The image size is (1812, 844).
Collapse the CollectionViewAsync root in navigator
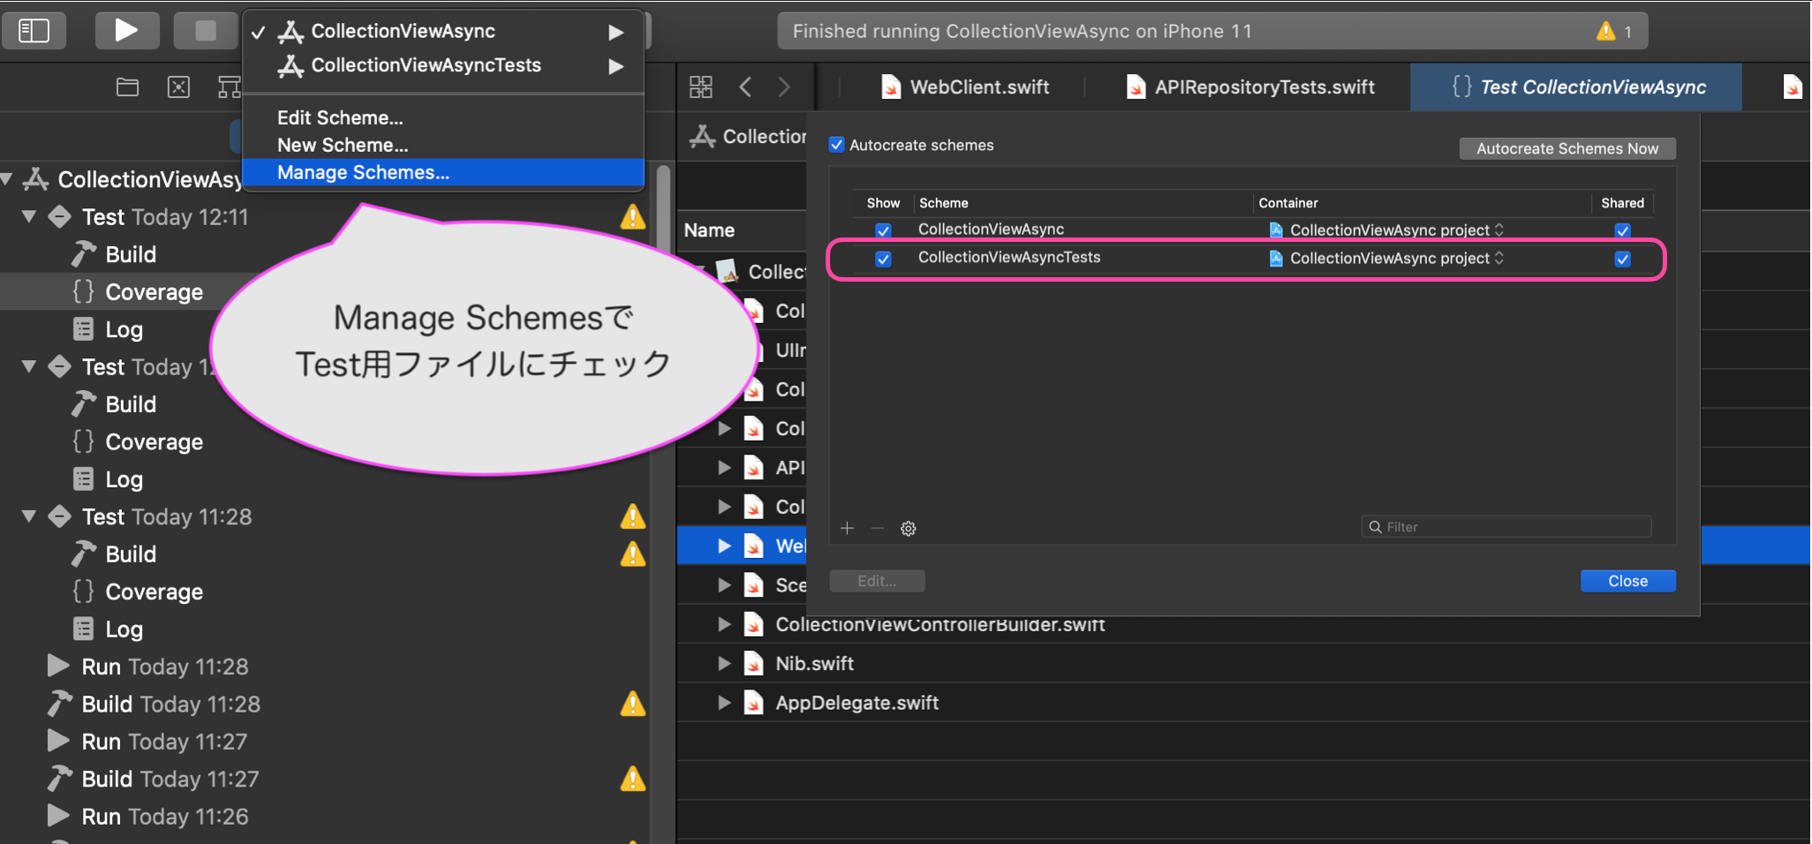click(x=7, y=179)
